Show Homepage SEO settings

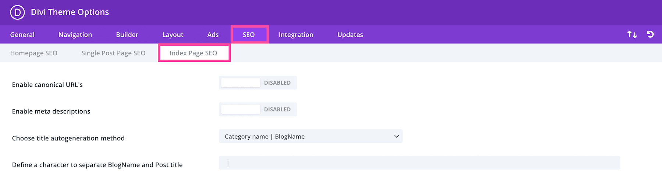pyautogui.click(x=34, y=53)
